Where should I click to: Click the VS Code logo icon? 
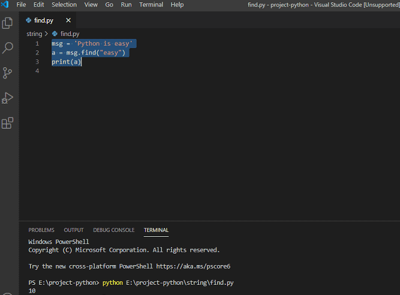tap(5, 4)
